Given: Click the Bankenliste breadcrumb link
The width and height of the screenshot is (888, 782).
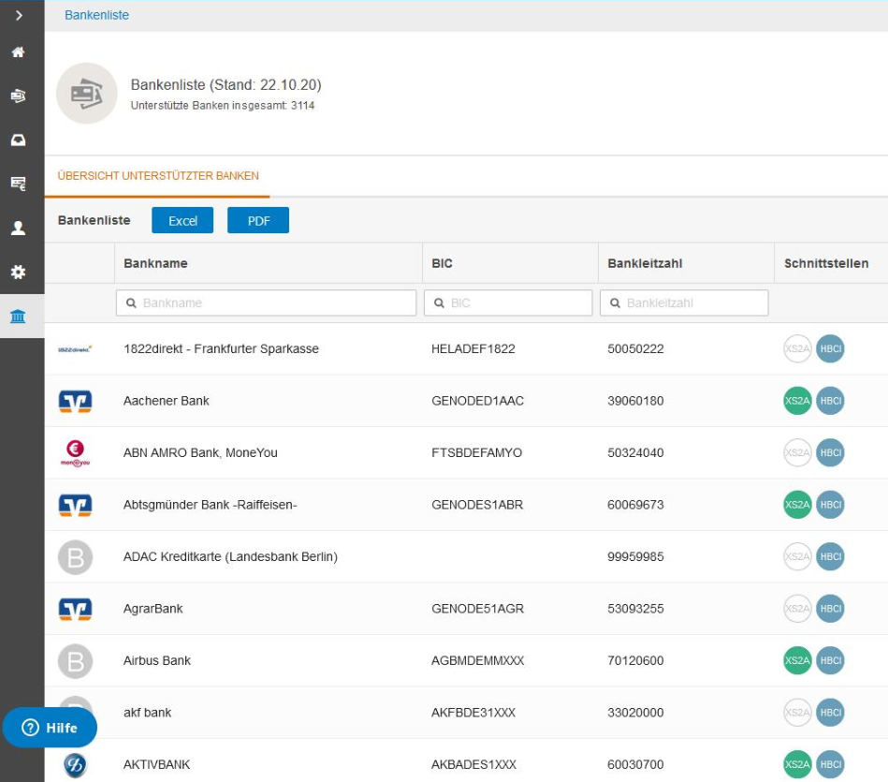Looking at the screenshot, I should click(96, 15).
